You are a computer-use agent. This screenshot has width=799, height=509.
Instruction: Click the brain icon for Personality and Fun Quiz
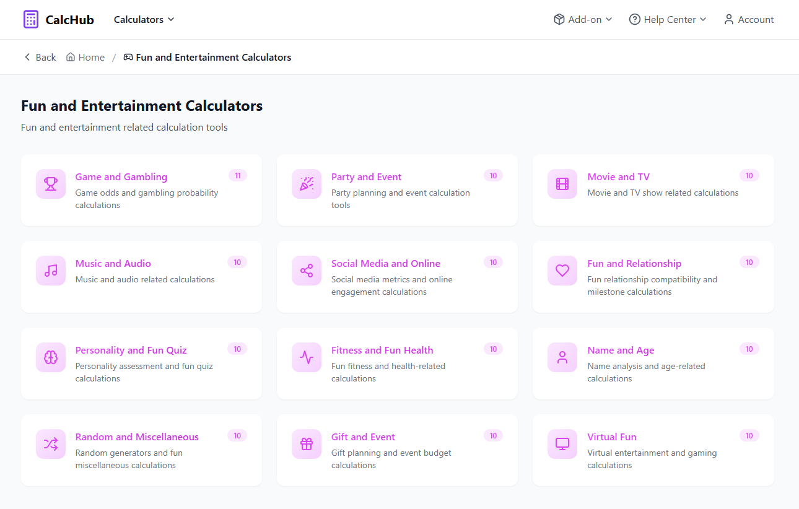pos(51,357)
